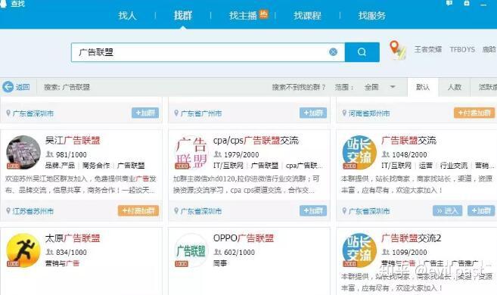Open the 吴江广告联盟 group title
Image resolution: width=497 pixels, height=295 pixels.
tap(73, 141)
